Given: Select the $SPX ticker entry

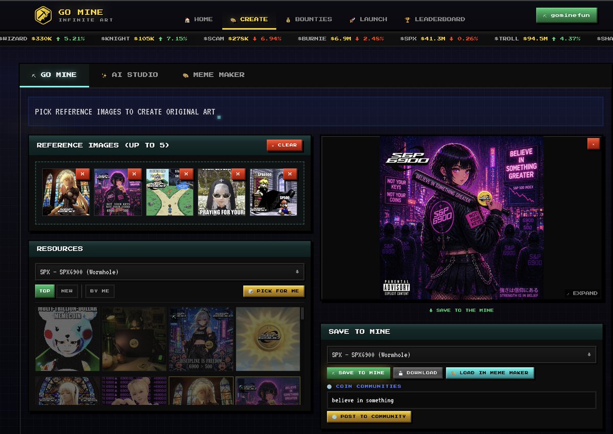Looking at the screenshot, I should 439,39.
